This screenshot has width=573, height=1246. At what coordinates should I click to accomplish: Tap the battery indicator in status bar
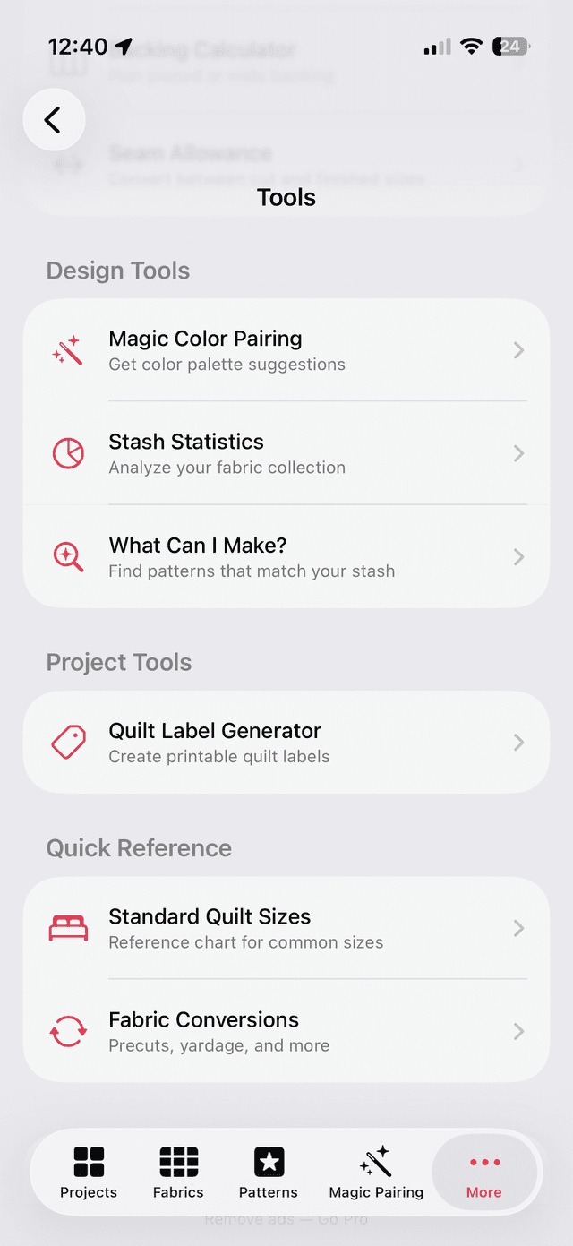[511, 47]
